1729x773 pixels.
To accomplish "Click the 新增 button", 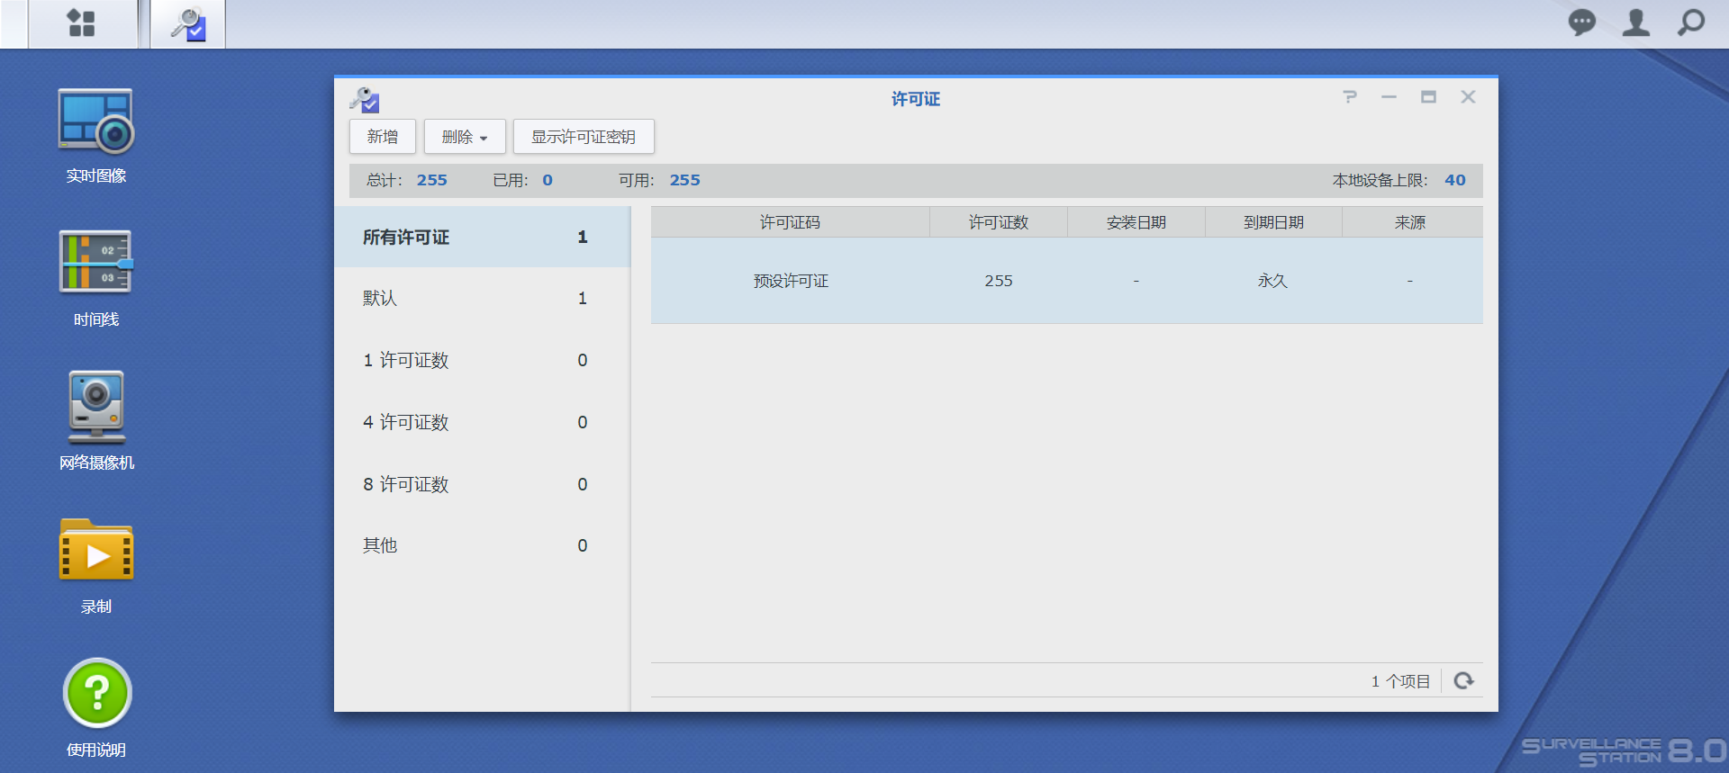I will click(383, 137).
